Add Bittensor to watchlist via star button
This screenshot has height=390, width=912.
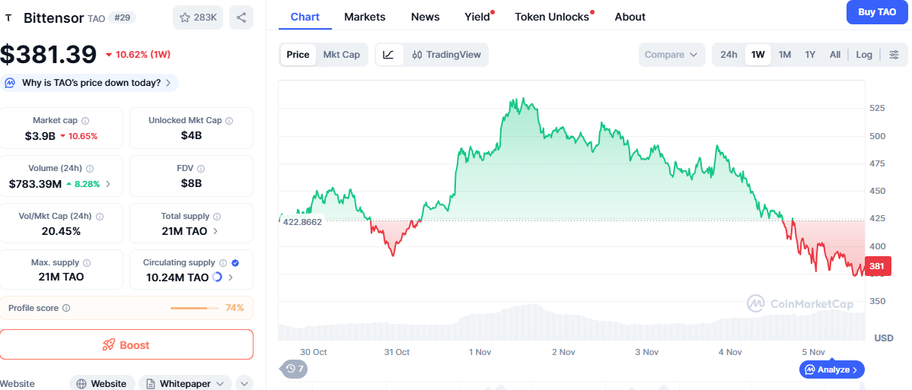pyautogui.click(x=198, y=17)
